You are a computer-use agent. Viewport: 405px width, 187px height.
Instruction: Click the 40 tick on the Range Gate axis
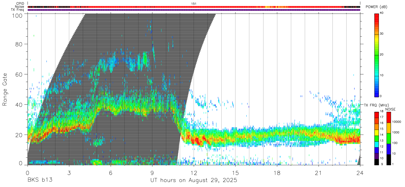coord(19,105)
